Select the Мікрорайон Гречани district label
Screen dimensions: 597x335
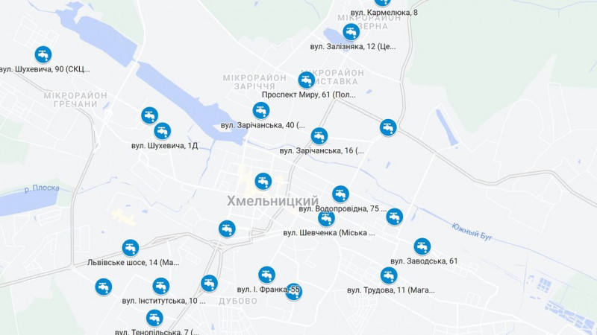[75, 100]
